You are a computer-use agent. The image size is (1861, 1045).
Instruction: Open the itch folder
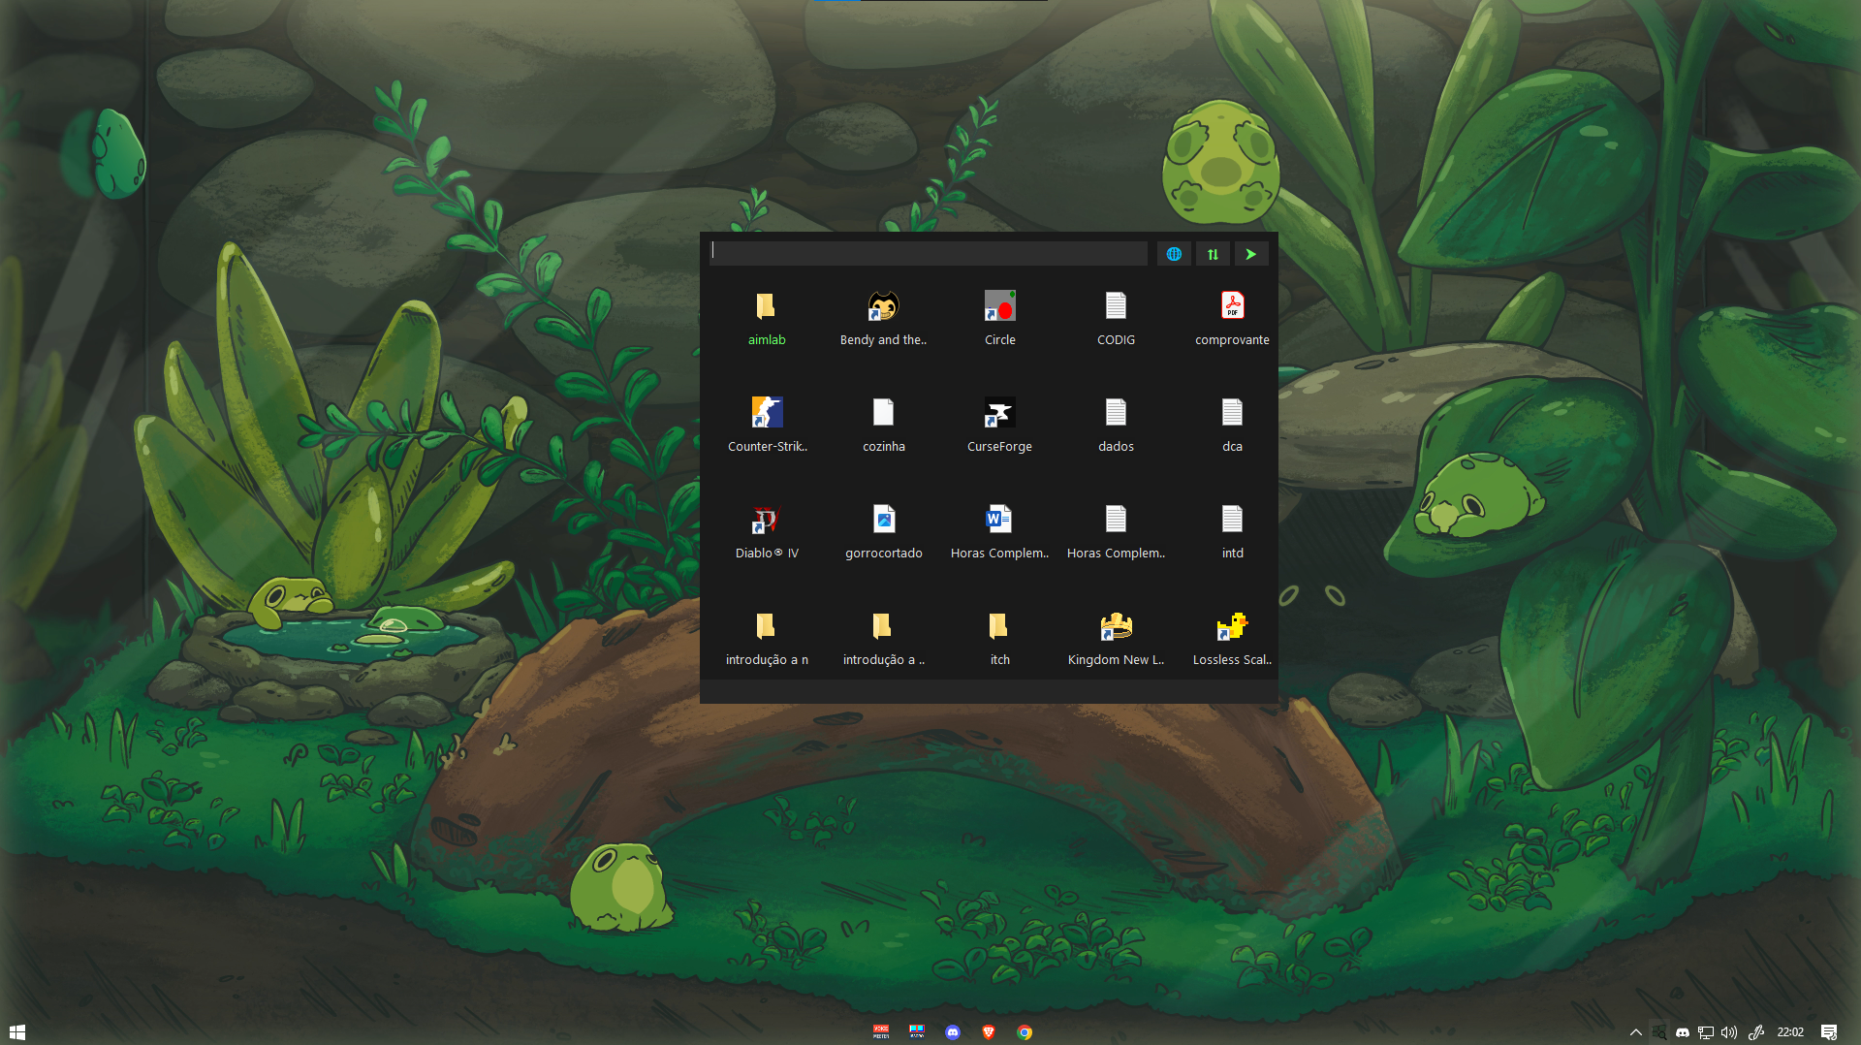point(999,638)
